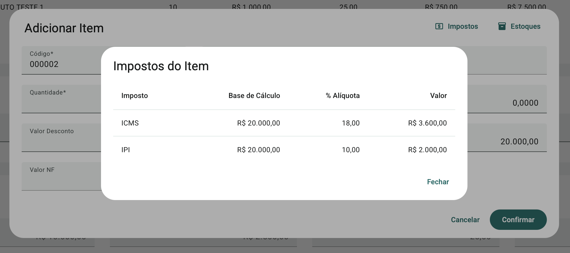Image resolution: width=570 pixels, height=253 pixels.
Task: Click the IPI value R$ 2.000,00
Action: (x=427, y=150)
